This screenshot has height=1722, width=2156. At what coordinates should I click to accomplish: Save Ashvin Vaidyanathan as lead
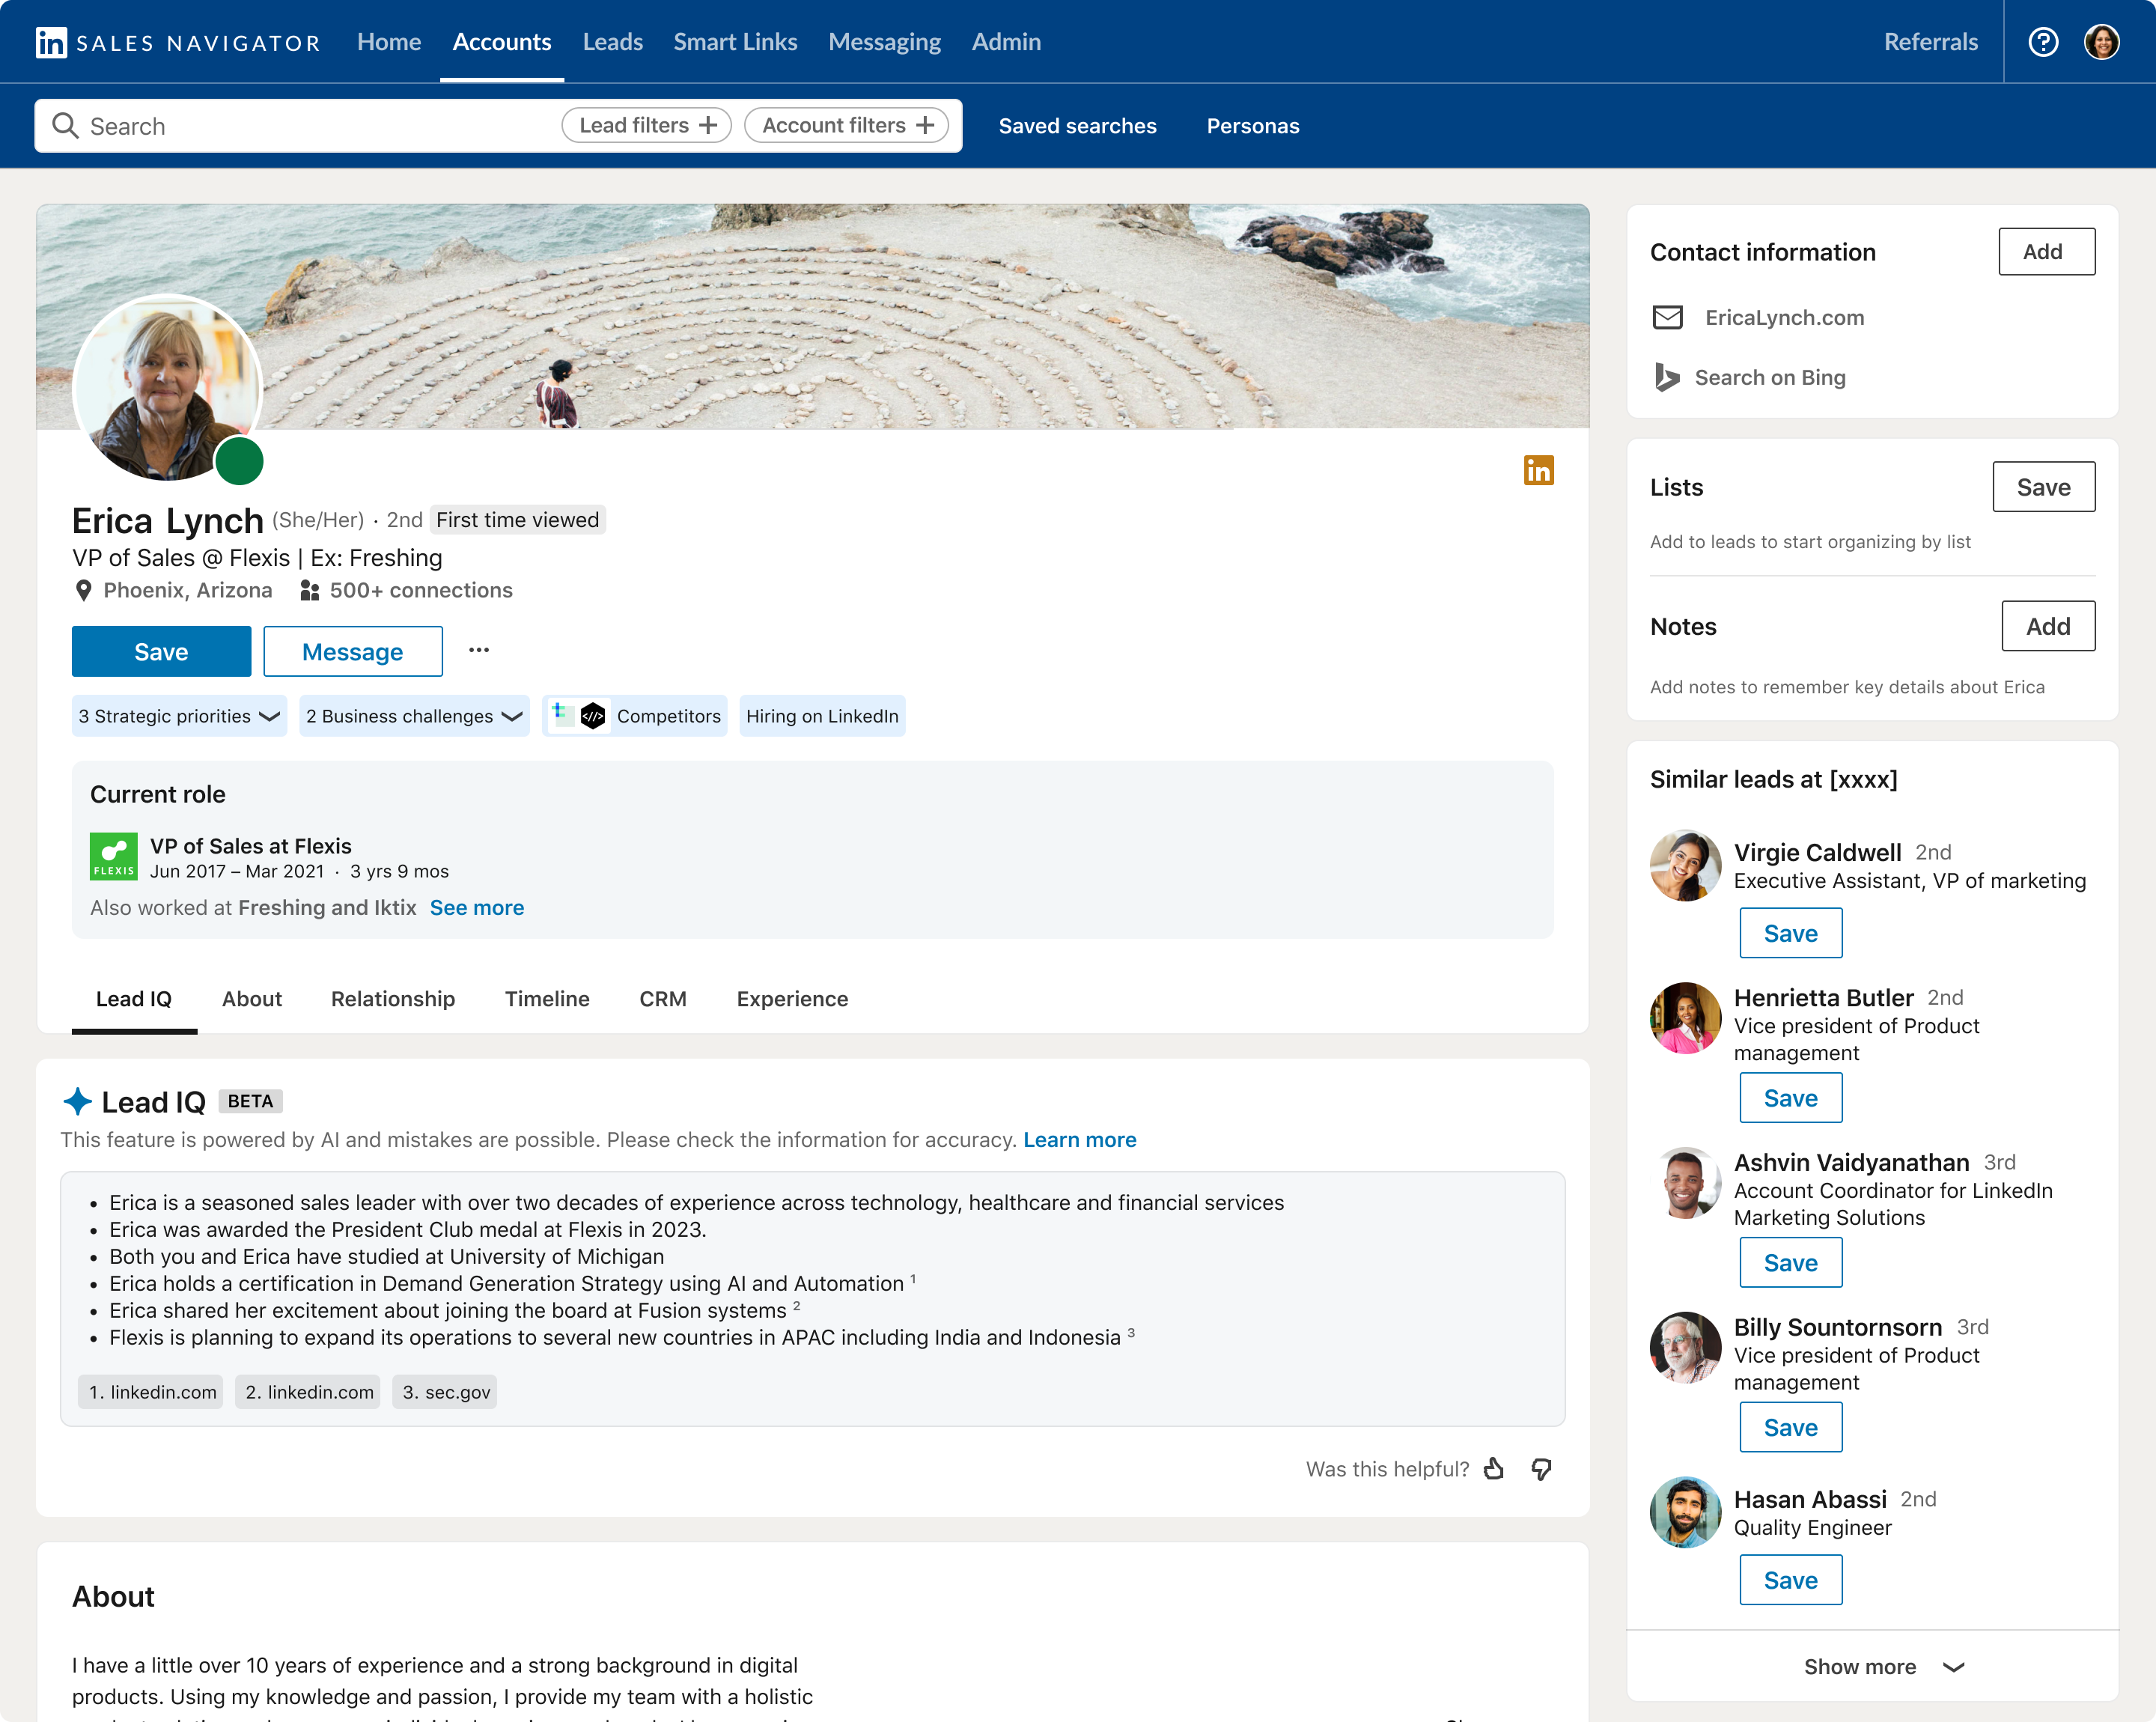pos(1790,1263)
